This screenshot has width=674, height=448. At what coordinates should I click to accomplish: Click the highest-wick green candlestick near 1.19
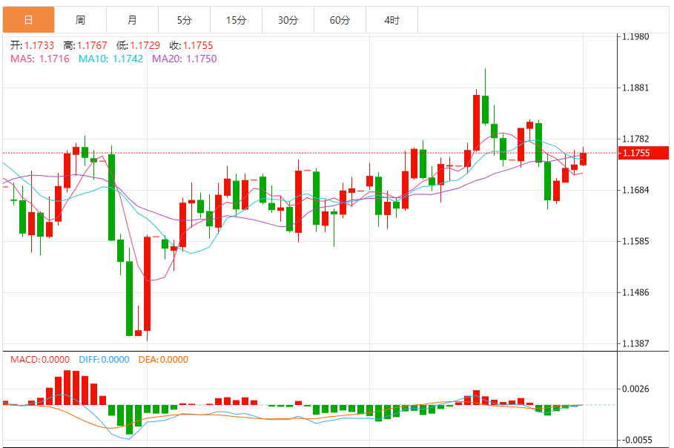coord(486,96)
